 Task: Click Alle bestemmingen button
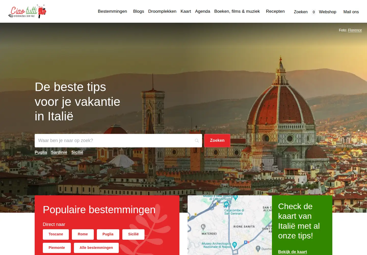click(96, 248)
